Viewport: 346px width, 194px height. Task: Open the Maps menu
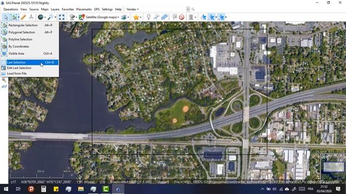pyautogui.click(x=44, y=9)
